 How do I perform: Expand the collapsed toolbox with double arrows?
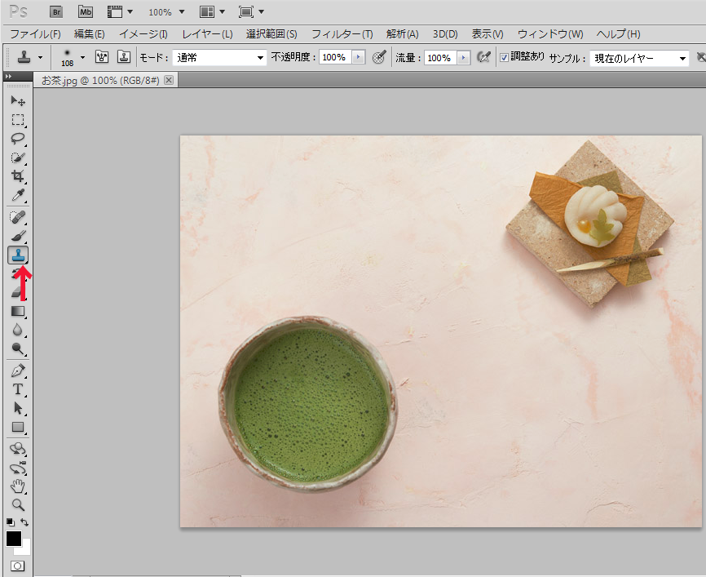(8, 77)
